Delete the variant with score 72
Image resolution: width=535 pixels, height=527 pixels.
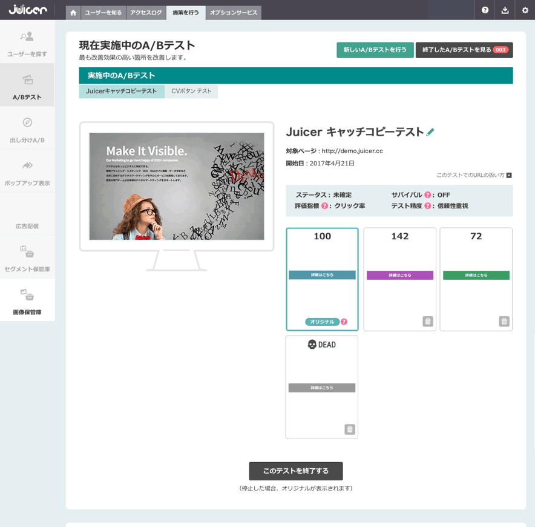(x=504, y=322)
